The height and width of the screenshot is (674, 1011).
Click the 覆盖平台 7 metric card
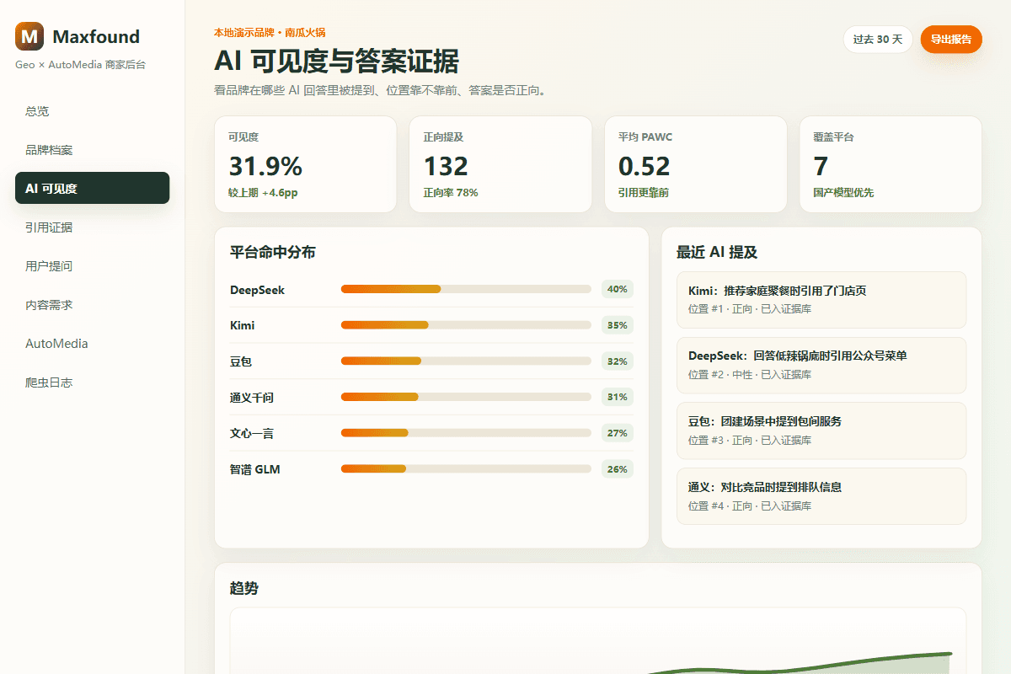coord(891,164)
